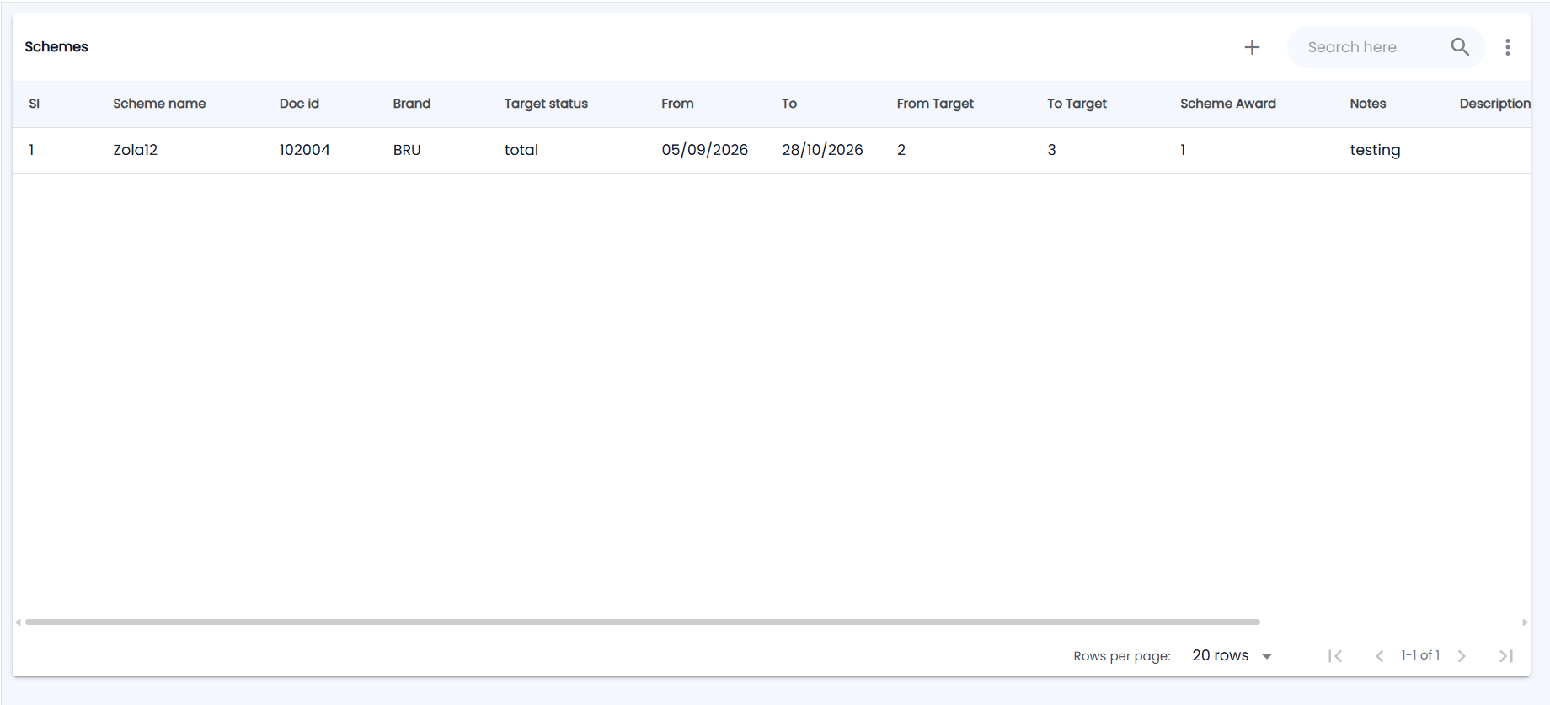Image resolution: width=1550 pixels, height=705 pixels.
Task: Click the From Target column header
Action: pos(935,104)
